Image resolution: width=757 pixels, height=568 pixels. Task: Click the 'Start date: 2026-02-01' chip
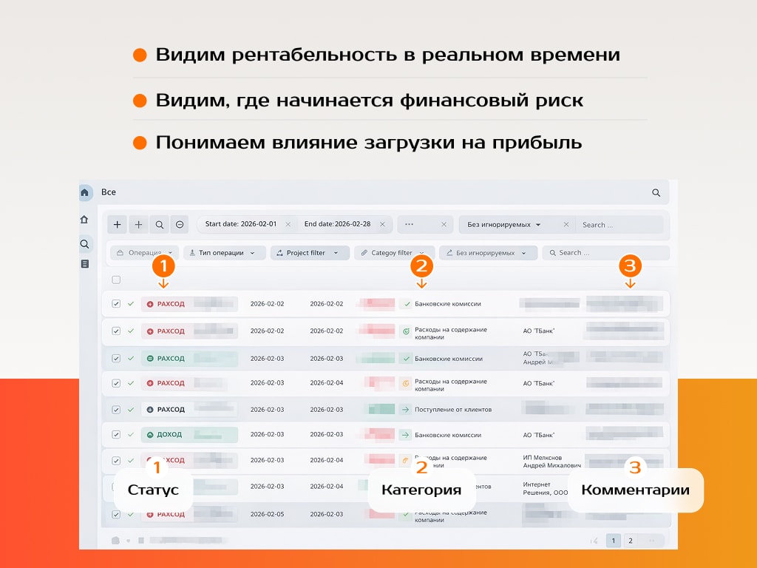pos(241,224)
